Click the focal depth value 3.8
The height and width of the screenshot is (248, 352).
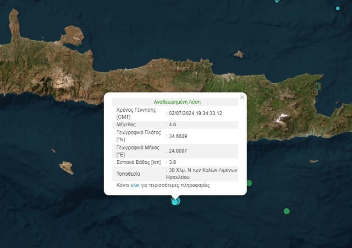click(x=172, y=162)
